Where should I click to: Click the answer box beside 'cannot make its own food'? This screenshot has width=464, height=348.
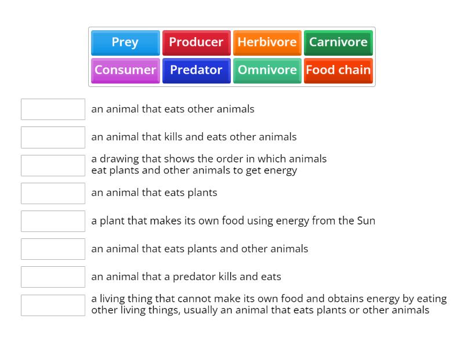[53, 304]
